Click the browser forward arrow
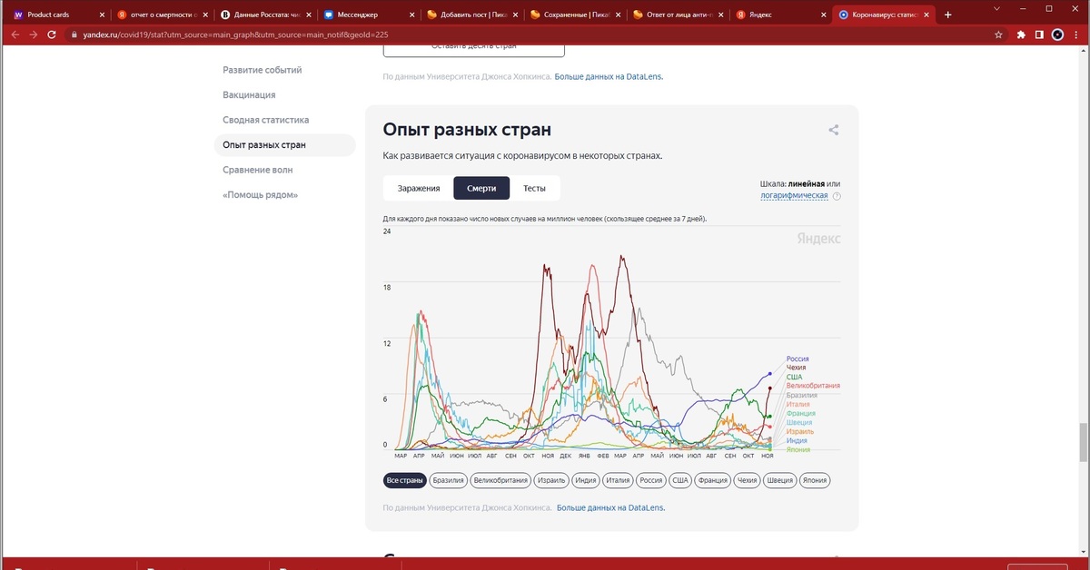Screen dimensions: 1090x570 pos(34,34)
